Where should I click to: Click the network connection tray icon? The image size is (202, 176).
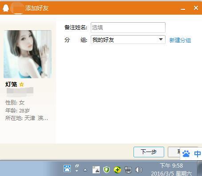(x=128, y=170)
